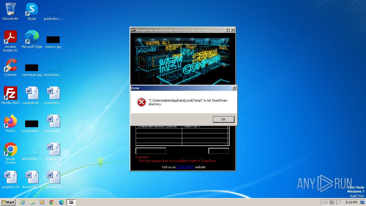Click the 8:10 PM taskbar clock
The height and width of the screenshot is (206, 366).
point(351,202)
